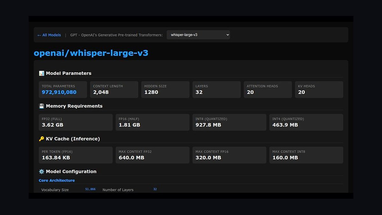Click the Memory Requirements section heading
This screenshot has height=215, width=382.
[74, 106]
